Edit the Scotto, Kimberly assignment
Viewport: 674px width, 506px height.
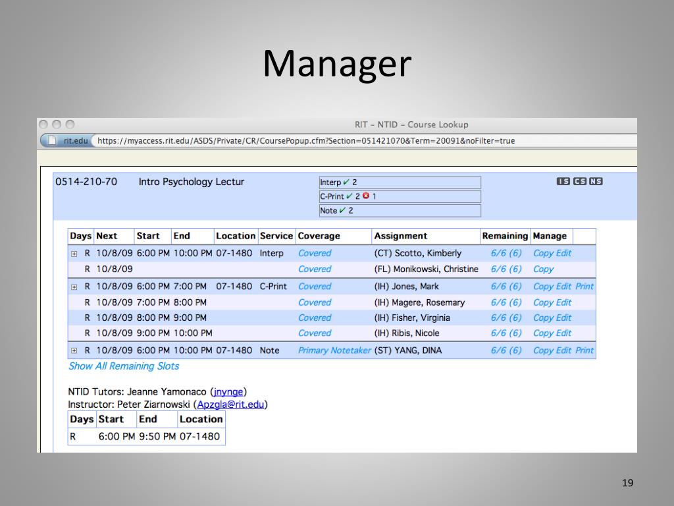coord(563,254)
